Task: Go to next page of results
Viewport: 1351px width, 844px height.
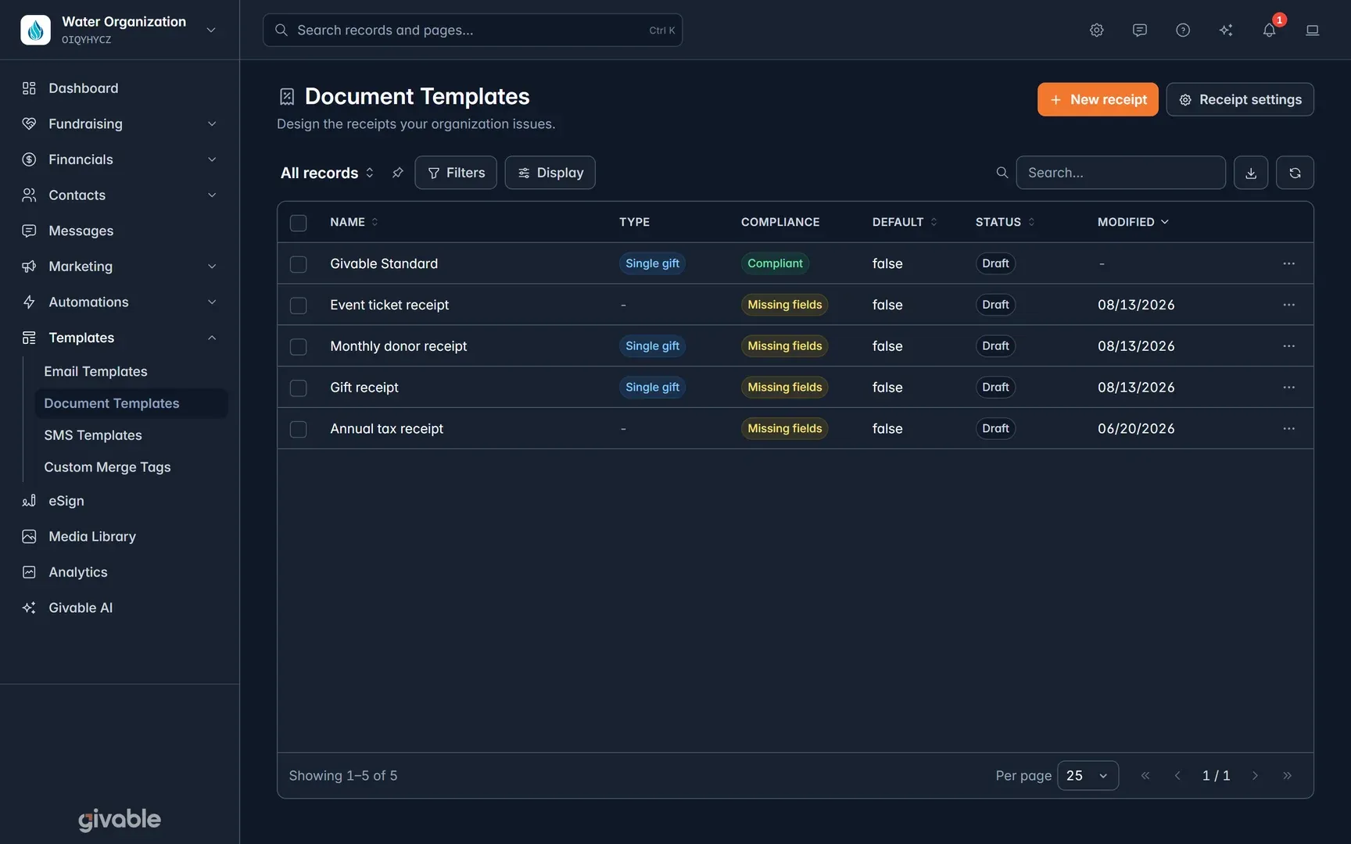Action: pos(1255,775)
